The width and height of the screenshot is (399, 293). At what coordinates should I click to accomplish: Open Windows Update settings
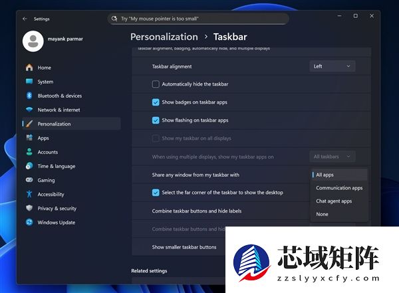coord(71,223)
